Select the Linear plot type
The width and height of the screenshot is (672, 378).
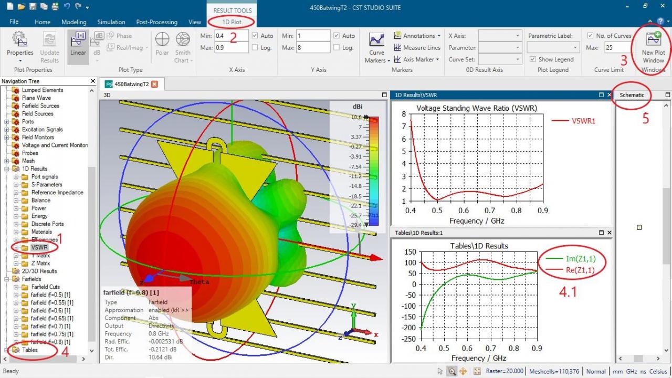(78, 46)
